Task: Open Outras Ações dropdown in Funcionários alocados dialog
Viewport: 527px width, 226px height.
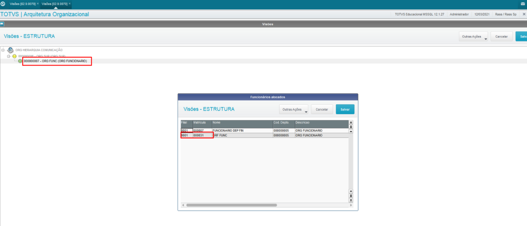Action: pos(294,109)
